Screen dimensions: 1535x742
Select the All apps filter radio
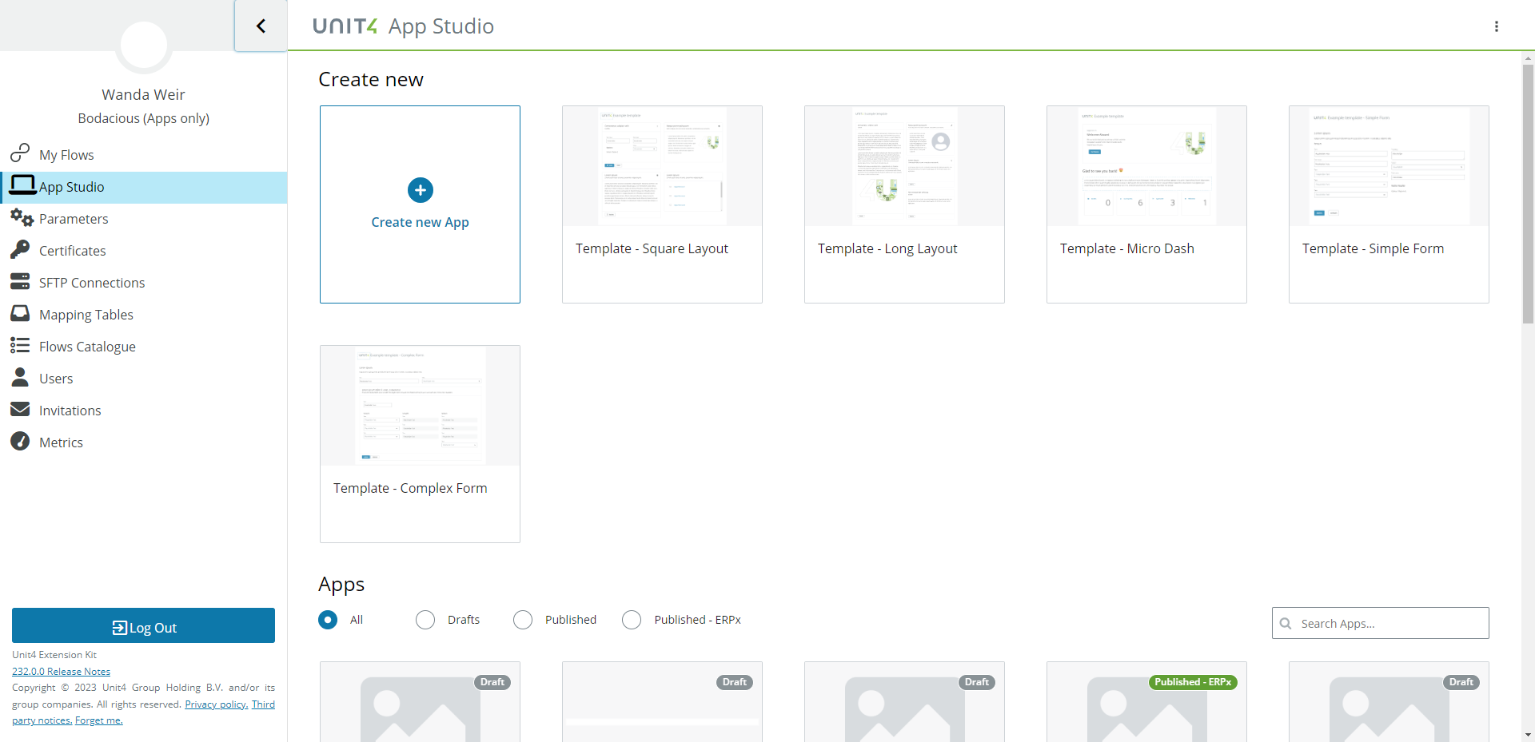328,620
